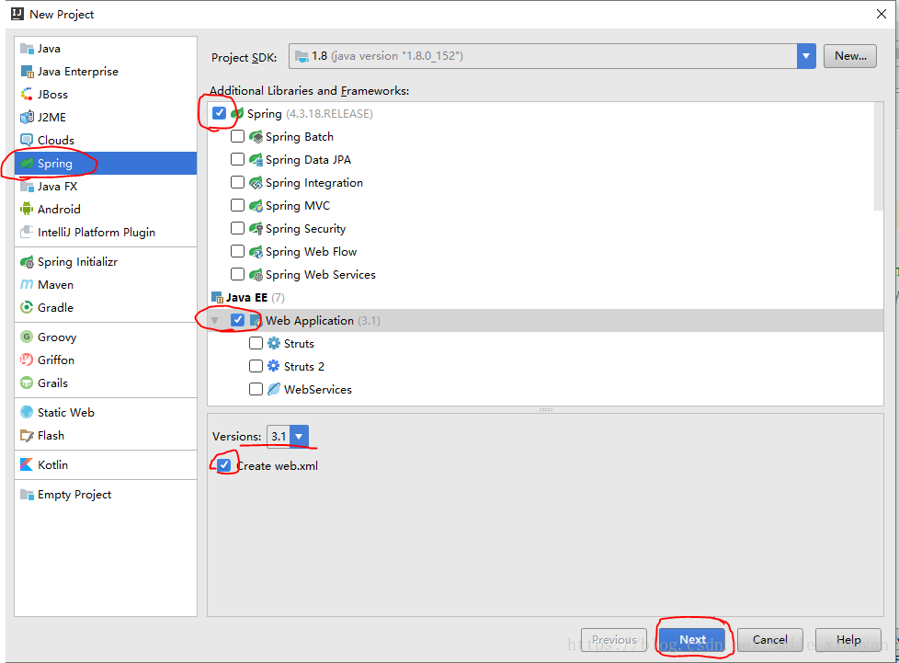Click the Java folder icon in project types
This screenshot has height=663, width=899.
pos(27,49)
